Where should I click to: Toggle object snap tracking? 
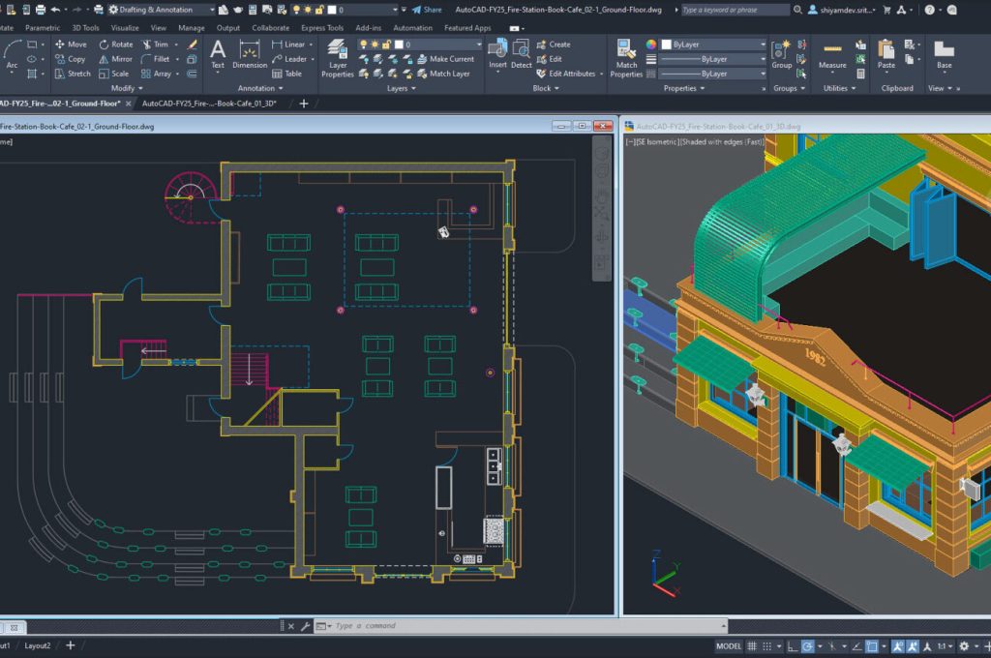(x=856, y=646)
